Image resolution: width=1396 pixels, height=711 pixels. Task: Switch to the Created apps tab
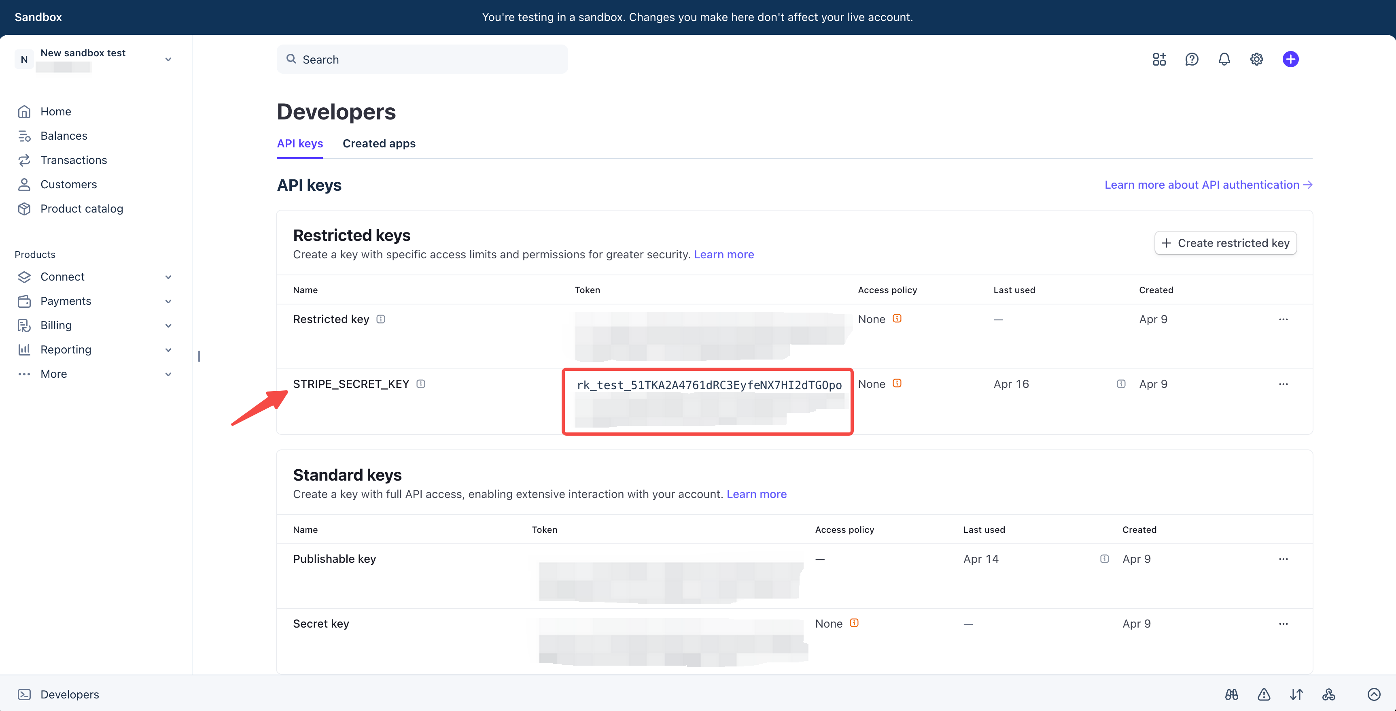pos(379,144)
